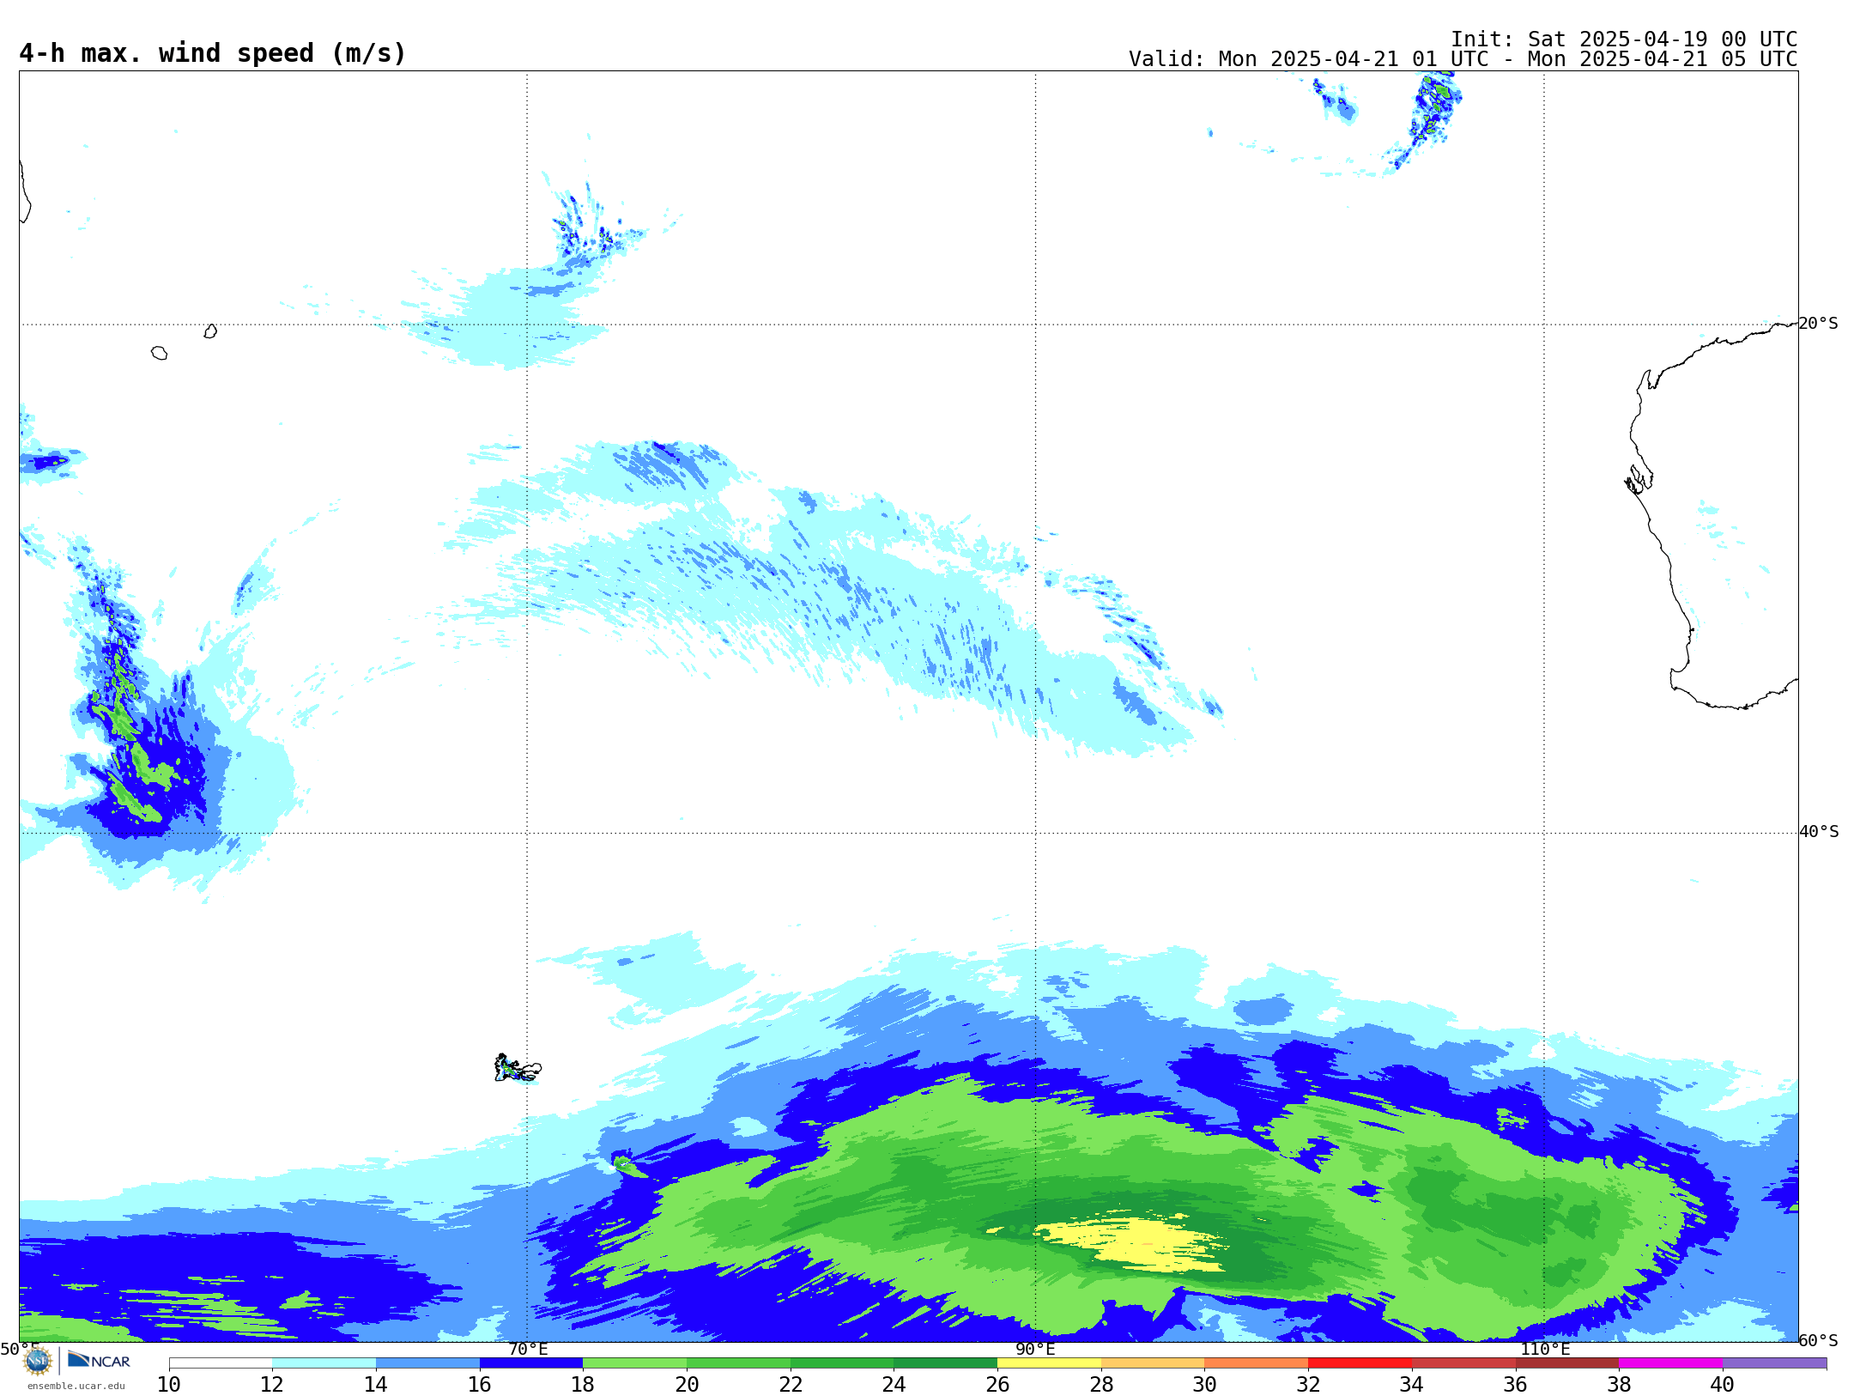
Task: Click the plot title '4-h max. wind speed (m/s)'
Action: tap(212, 54)
